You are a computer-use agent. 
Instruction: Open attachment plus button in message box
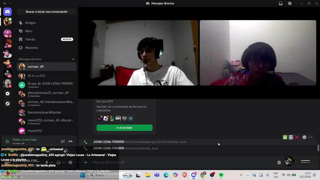[85, 162]
